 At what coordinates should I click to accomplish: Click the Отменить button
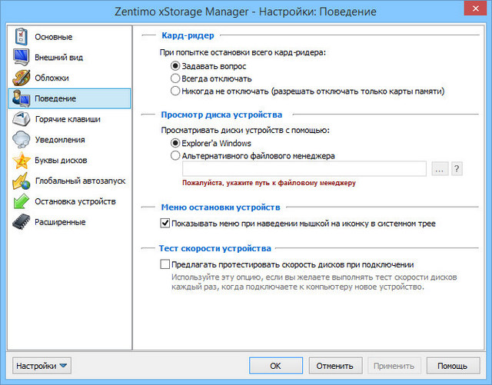coord(334,366)
